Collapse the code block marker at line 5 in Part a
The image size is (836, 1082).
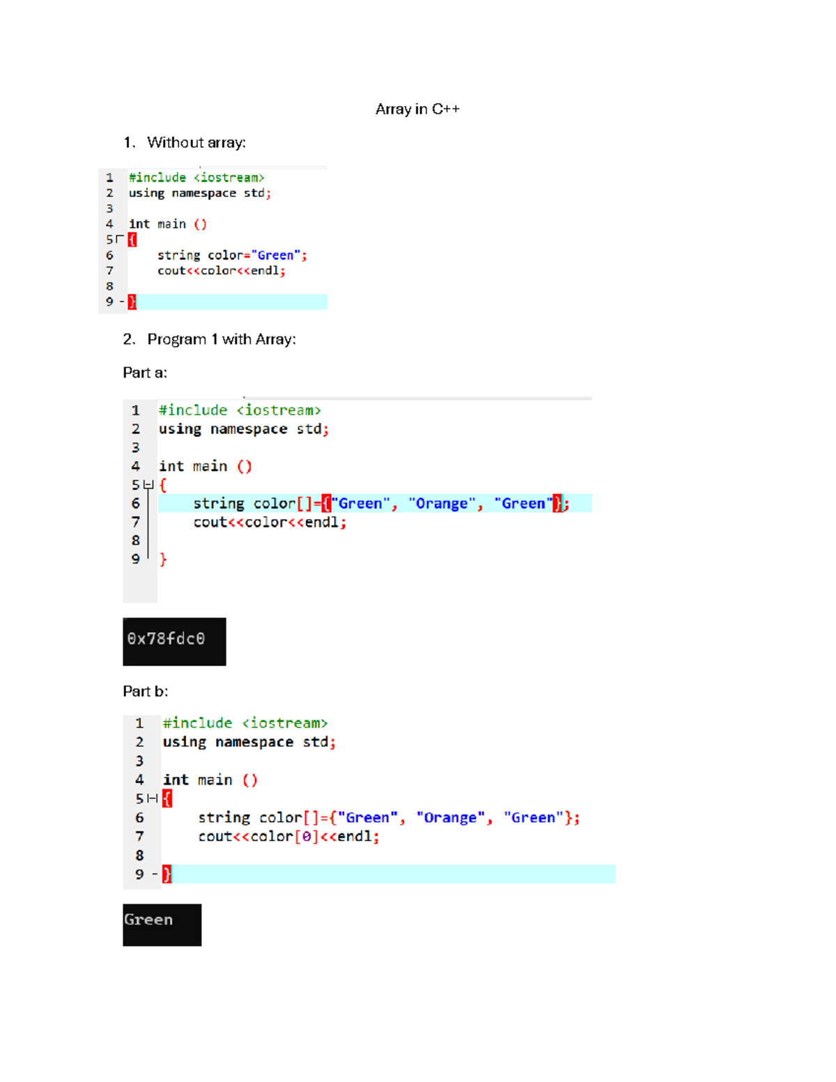(148, 484)
